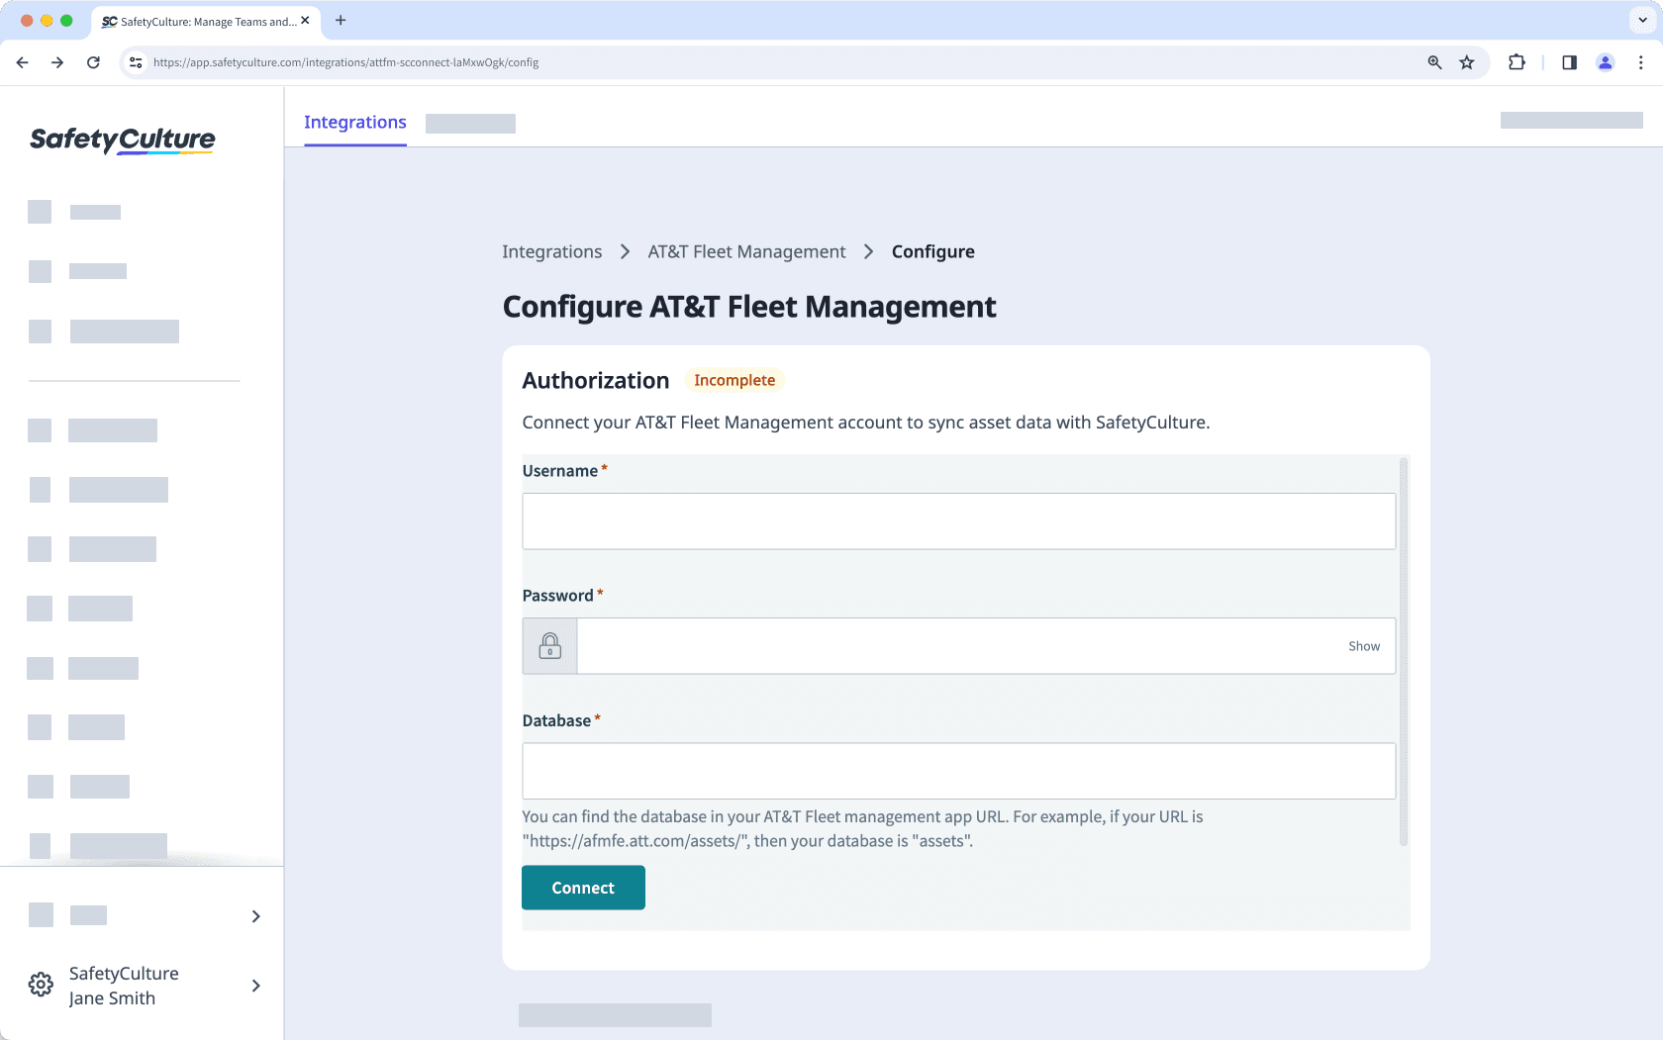Click the SafetyCulture logo
Viewport: 1663px width, 1040px height.
[122, 139]
